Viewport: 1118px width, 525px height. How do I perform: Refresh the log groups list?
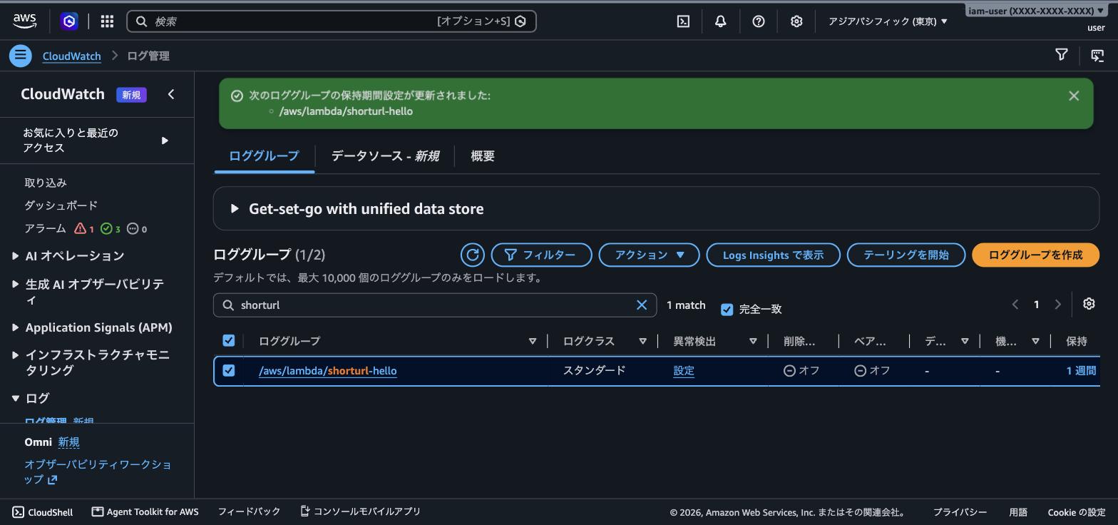pos(472,255)
